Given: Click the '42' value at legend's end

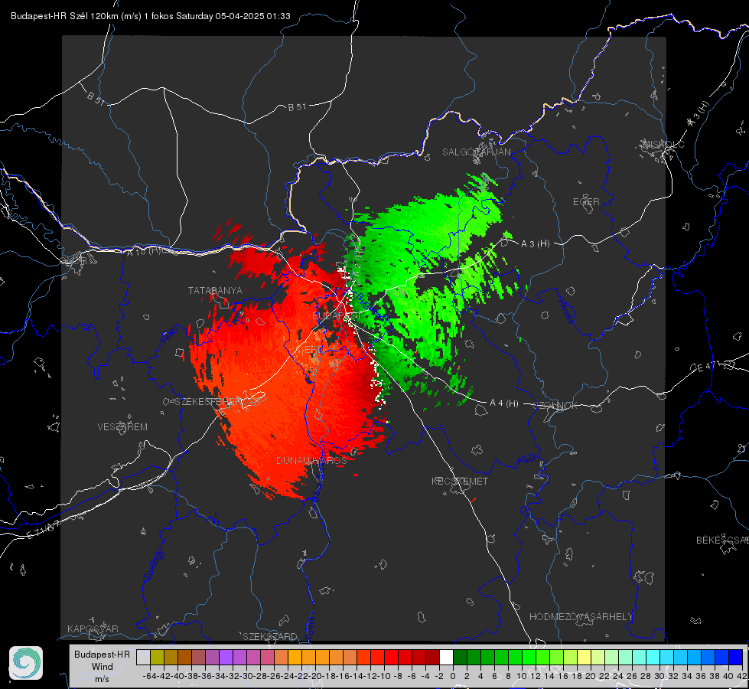Looking at the screenshot, I should tap(741, 676).
